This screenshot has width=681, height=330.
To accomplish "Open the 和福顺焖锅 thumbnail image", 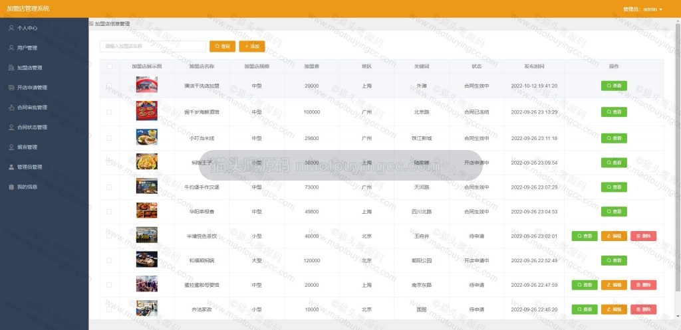I will tap(147, 260).
